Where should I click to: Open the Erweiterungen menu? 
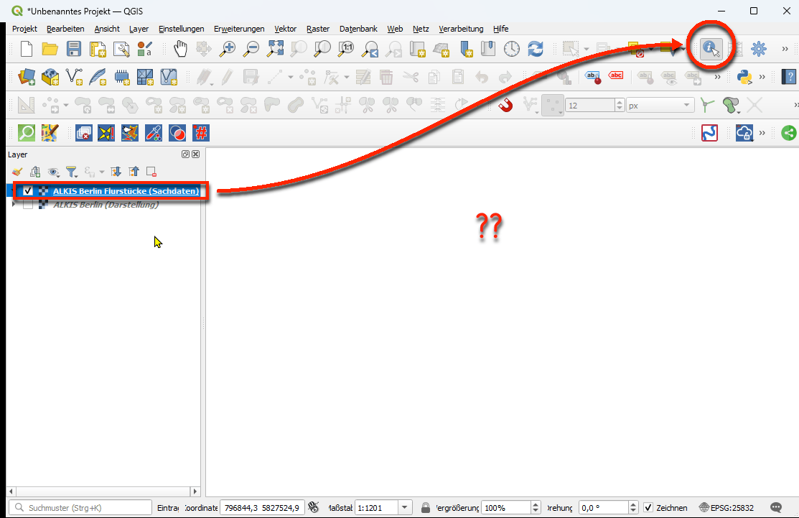click(x=239, y=29)
